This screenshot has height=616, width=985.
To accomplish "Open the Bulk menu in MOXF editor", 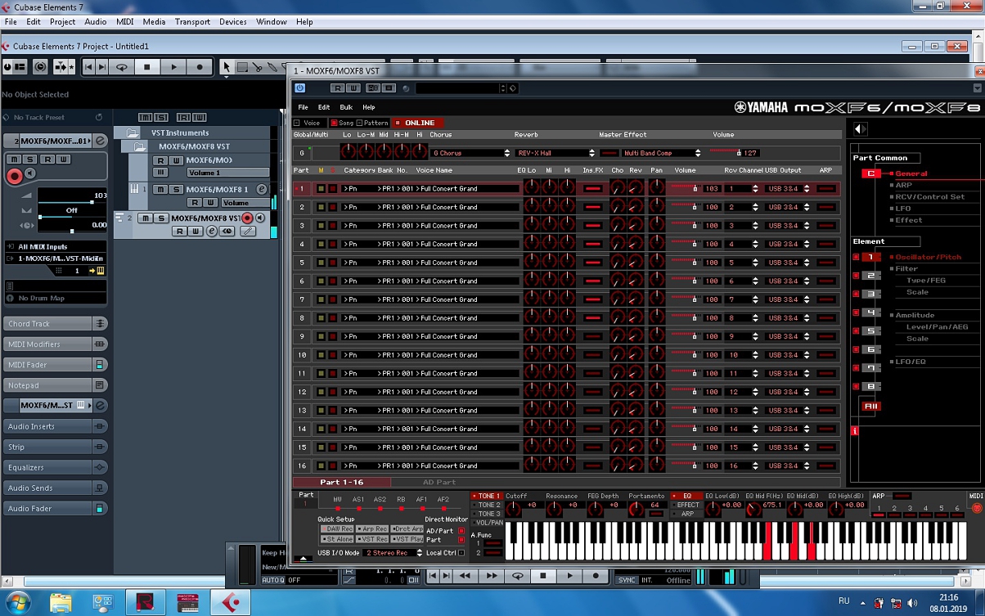I will pyautogui.click(x=346, y=107).
